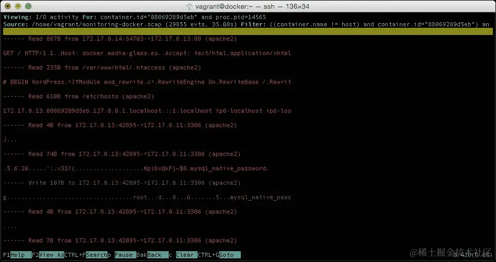
Task: Select the 'J...' data line
Action: tap(10, 139)
